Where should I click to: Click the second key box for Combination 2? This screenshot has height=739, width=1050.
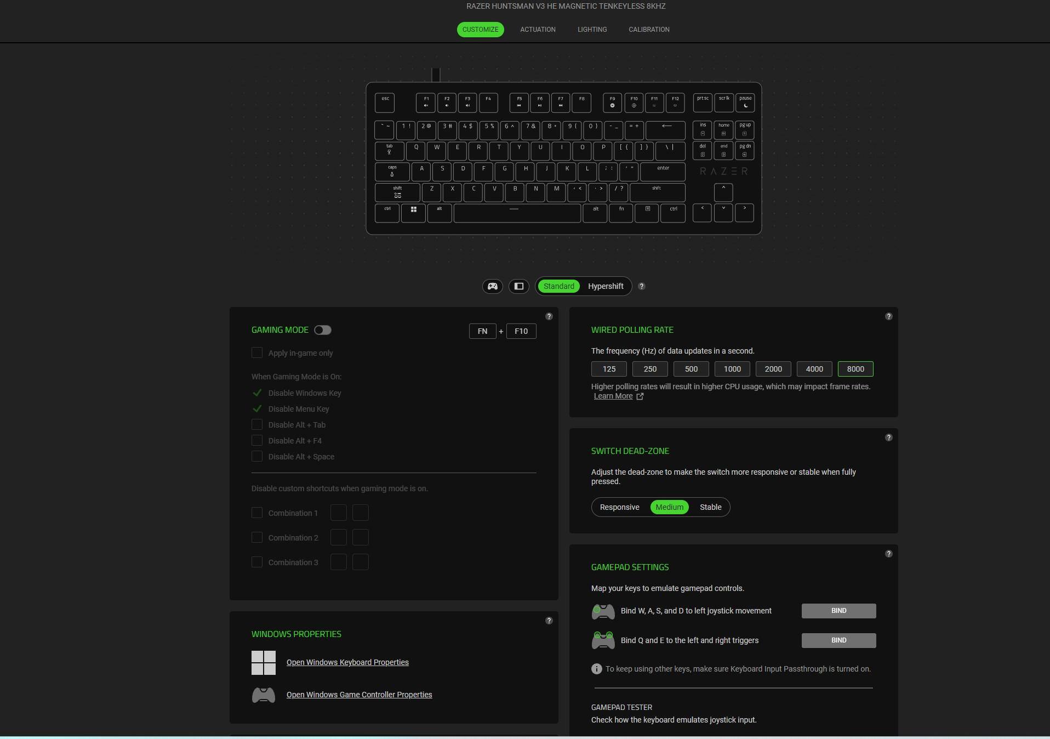click(x=361, y=537)
